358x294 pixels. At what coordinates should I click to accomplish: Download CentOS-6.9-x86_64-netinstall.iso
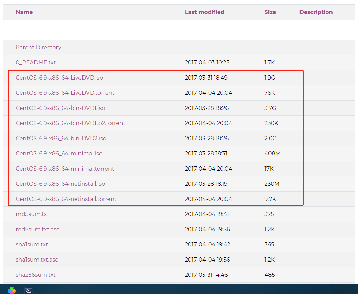[x=60, y=184]
